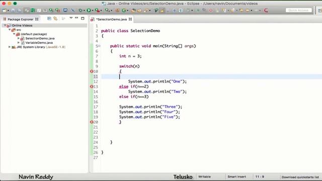Click the println "Five" statement
322x181 pixels.
tap(149, 117)
